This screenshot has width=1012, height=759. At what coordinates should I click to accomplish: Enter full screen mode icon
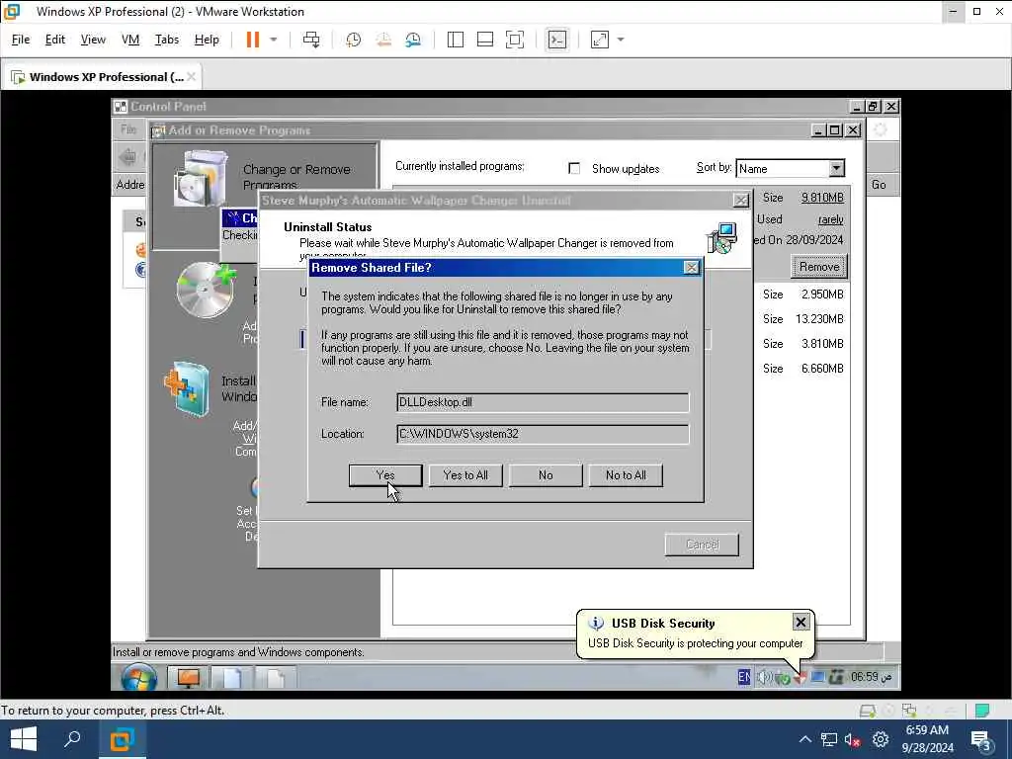(515, 40)
